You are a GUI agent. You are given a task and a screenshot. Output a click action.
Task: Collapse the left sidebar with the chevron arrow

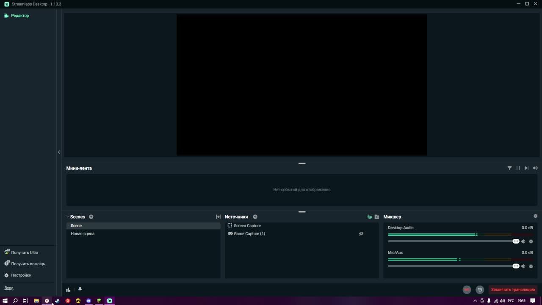(59, 152)
